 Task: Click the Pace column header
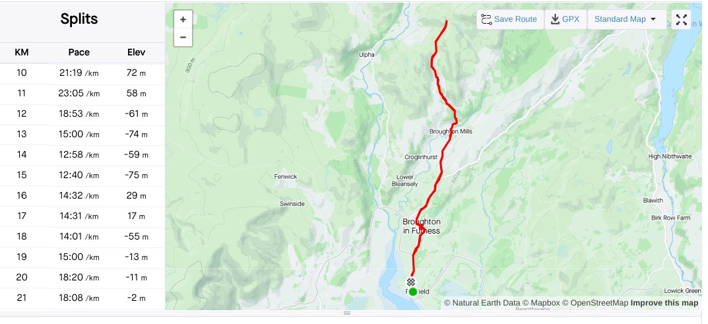pyautogui.click(x=79, y=52)
